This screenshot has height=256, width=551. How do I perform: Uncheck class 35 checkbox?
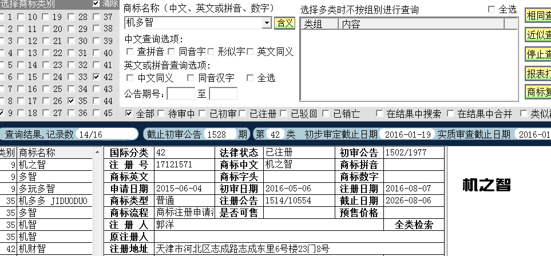[72, 101]
